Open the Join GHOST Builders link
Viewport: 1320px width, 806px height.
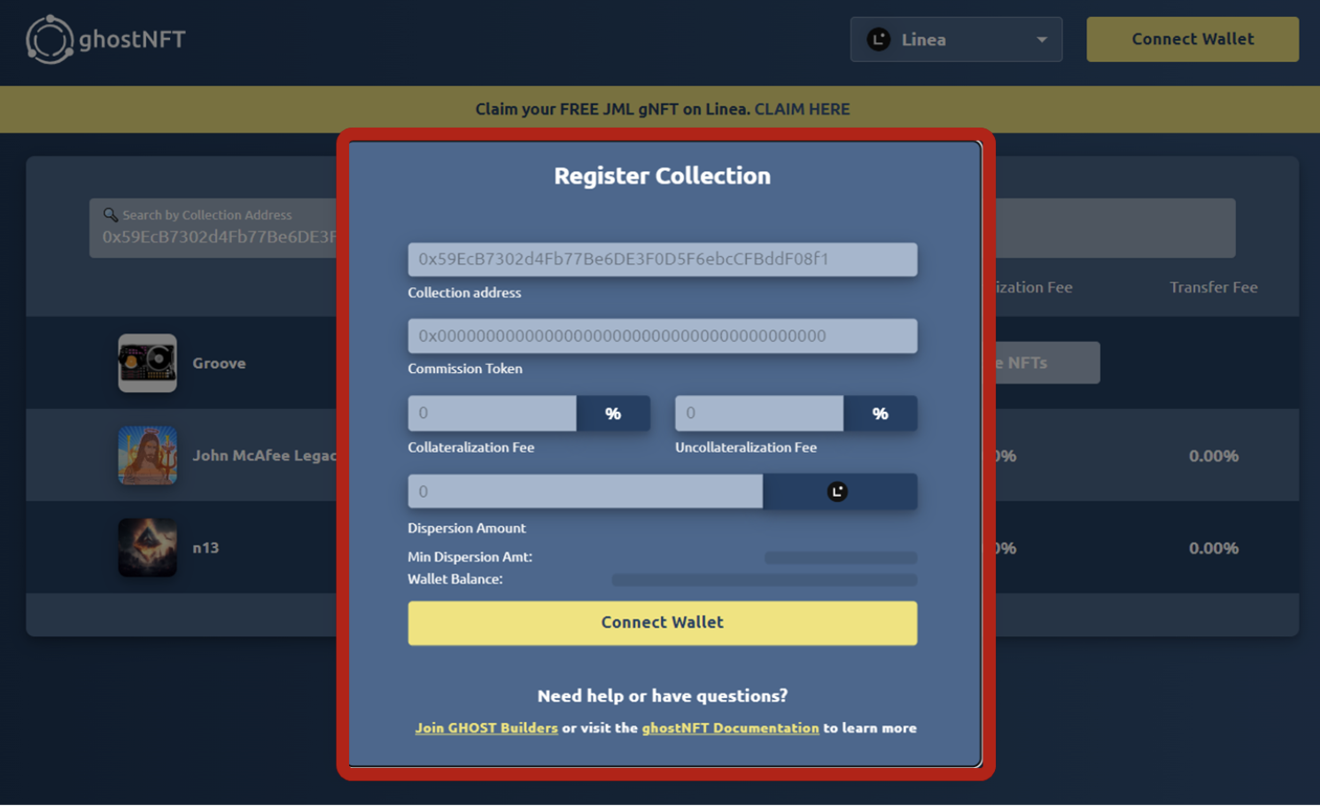[486, 728]
